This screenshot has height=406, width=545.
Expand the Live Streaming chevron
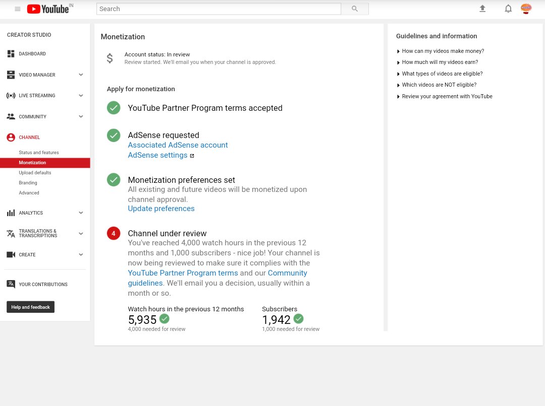[81, 95]
